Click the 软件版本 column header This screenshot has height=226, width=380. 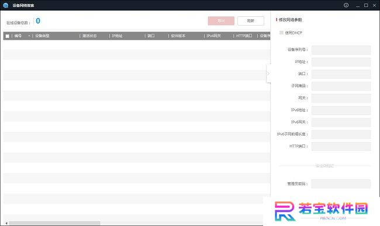178,36
